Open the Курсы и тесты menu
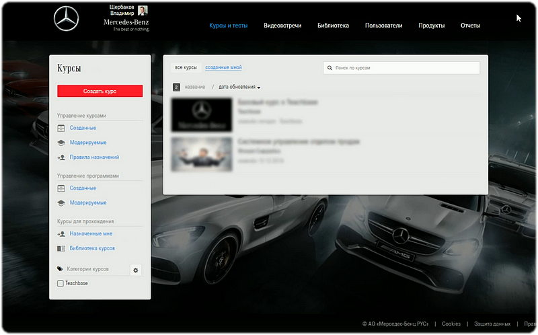This screenshot has height=335, width=538. pyautogui.click(x=229, y=26)
